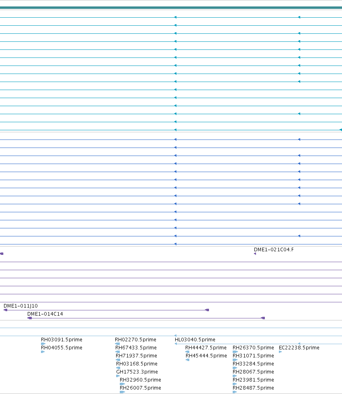The height and width of the screenshot is (394, 342).
Task: Click the EC22238.5prime label
Action: click(x=299, y=347)
